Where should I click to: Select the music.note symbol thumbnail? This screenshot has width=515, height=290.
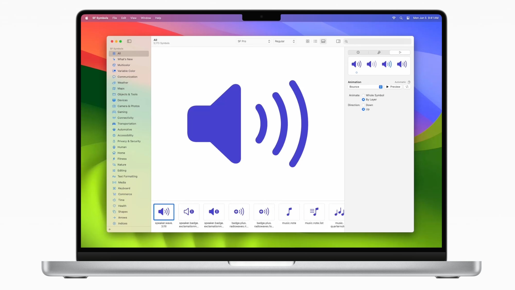click(289, 212)
